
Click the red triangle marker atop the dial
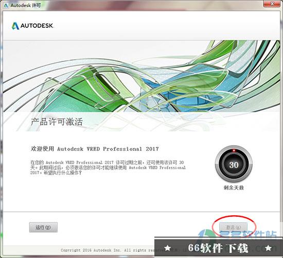point(234,150)
